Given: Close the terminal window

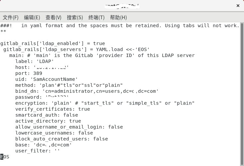Looking at the screenshot, I should 238,6.
